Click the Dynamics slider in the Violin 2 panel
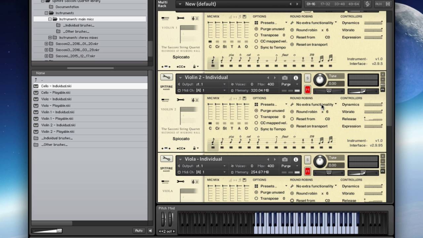423x238 pixels. (x=373, y=104)
